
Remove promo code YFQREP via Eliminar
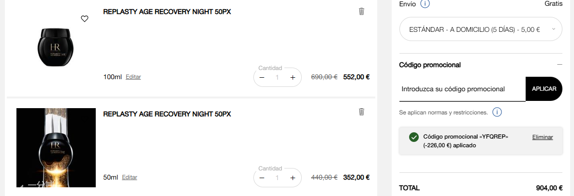point(543,137)
